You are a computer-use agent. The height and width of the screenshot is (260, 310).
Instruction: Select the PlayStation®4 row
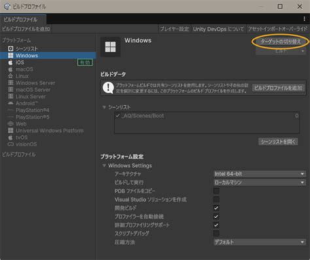(48, 110)
